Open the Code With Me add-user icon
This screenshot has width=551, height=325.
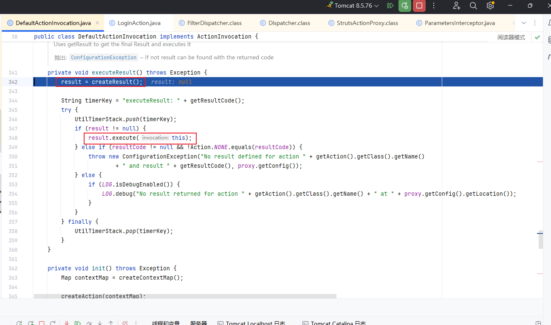tap(457, 6)
